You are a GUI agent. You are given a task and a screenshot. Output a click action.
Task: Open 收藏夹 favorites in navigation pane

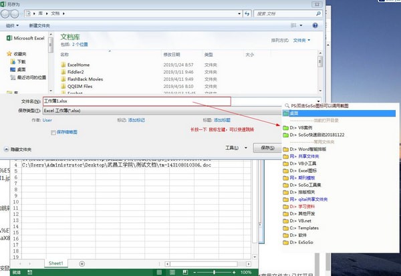coord(17,54)
